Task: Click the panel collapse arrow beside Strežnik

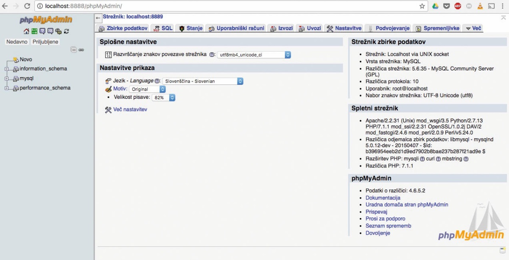Action: [98, 18]
